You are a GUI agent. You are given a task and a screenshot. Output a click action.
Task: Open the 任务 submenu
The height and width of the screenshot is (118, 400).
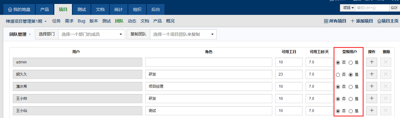tap(56, 21)
